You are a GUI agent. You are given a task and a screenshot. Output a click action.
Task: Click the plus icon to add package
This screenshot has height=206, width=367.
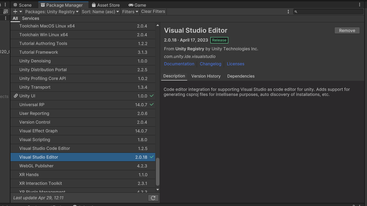[15, 12]
